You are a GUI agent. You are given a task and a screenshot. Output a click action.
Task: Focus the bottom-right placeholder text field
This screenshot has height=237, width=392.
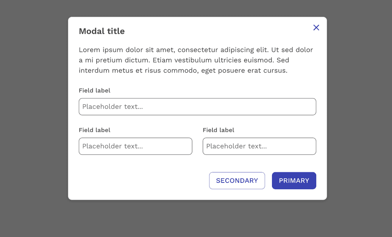pos(259,146)
